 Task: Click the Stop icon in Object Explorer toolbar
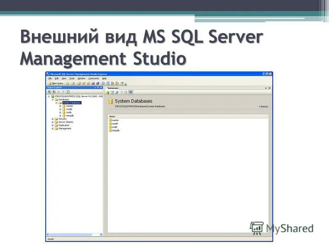(58, 91)
